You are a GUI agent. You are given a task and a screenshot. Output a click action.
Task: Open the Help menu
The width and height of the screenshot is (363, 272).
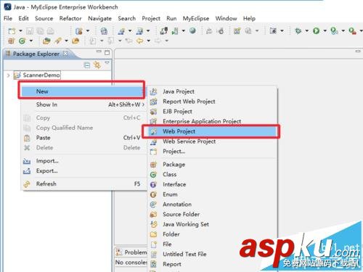pos(249,18)
